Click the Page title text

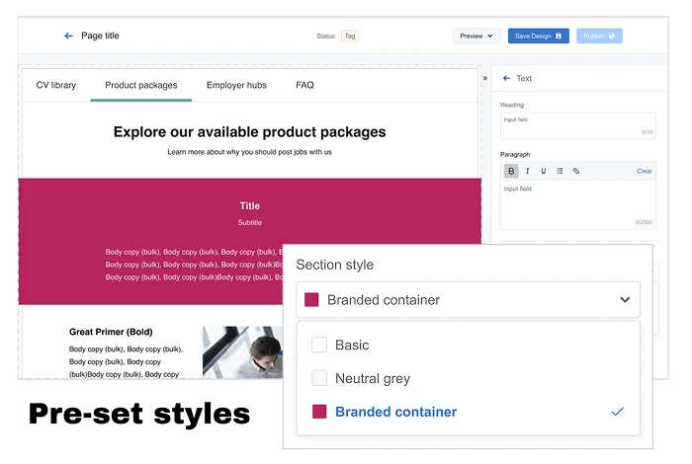click(100, 36)
